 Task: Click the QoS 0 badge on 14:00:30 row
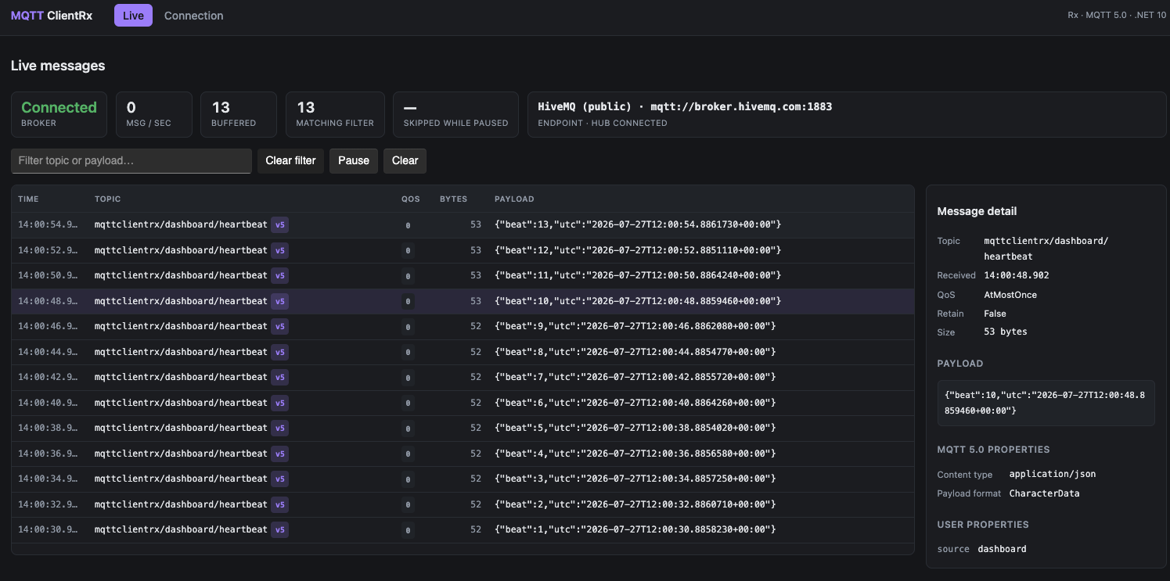point(408,530)
